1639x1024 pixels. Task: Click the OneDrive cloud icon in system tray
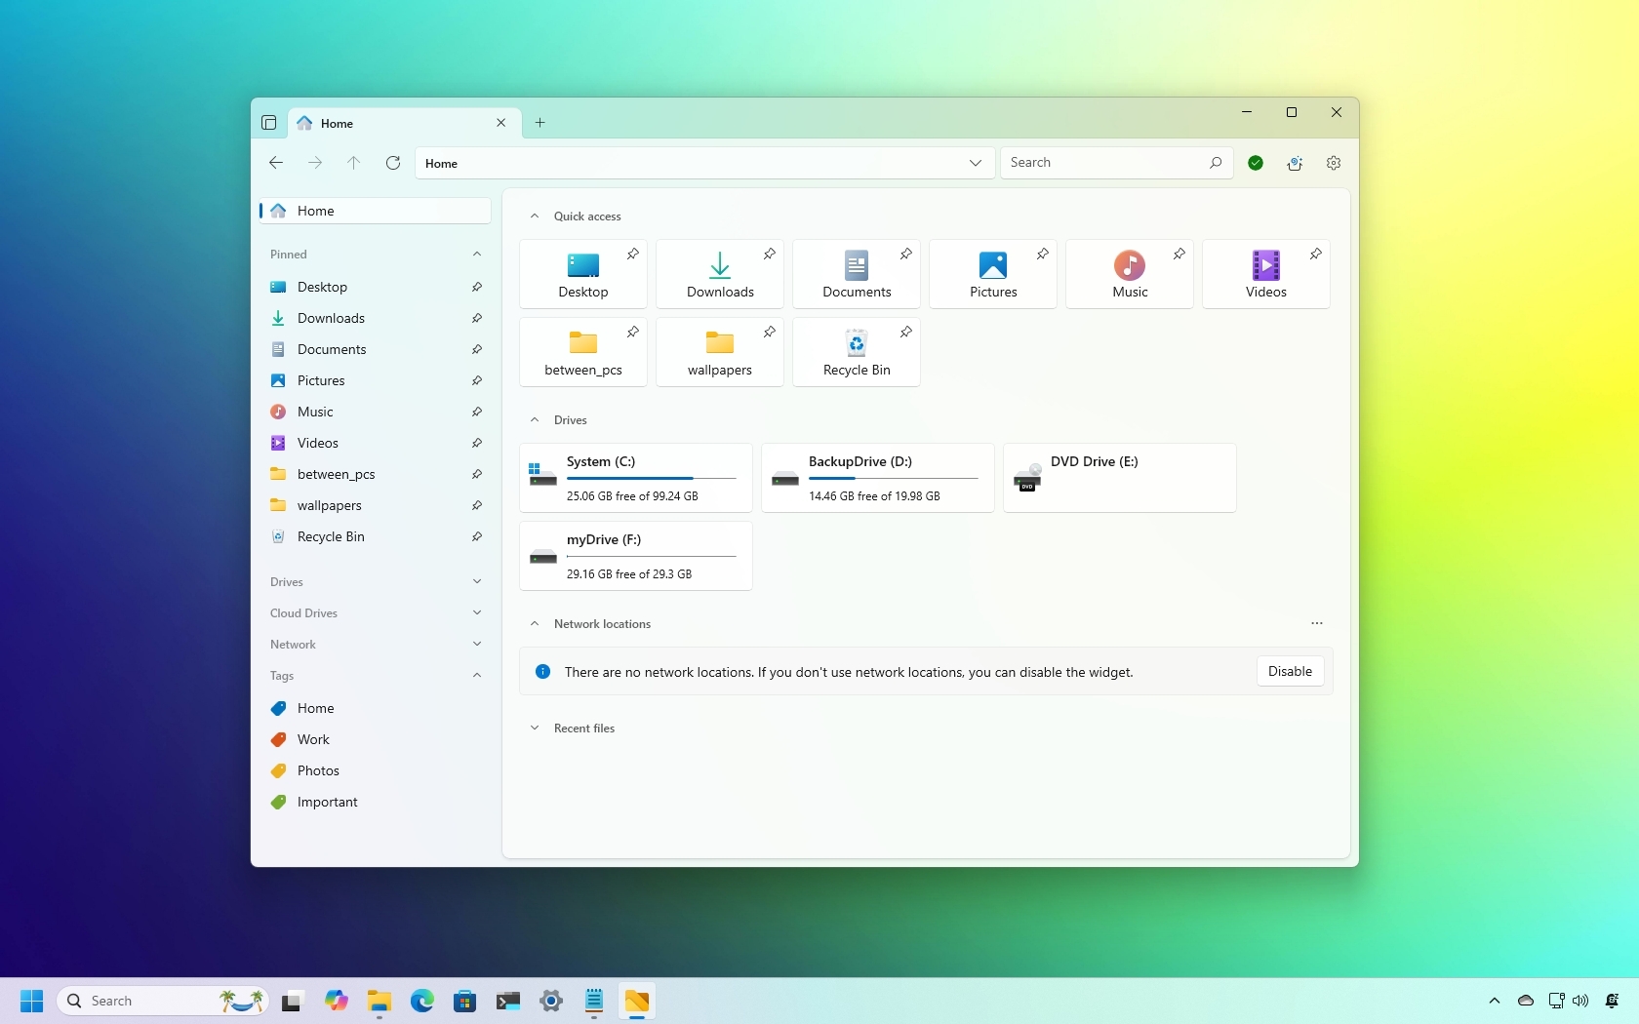coord(1525,1002)
